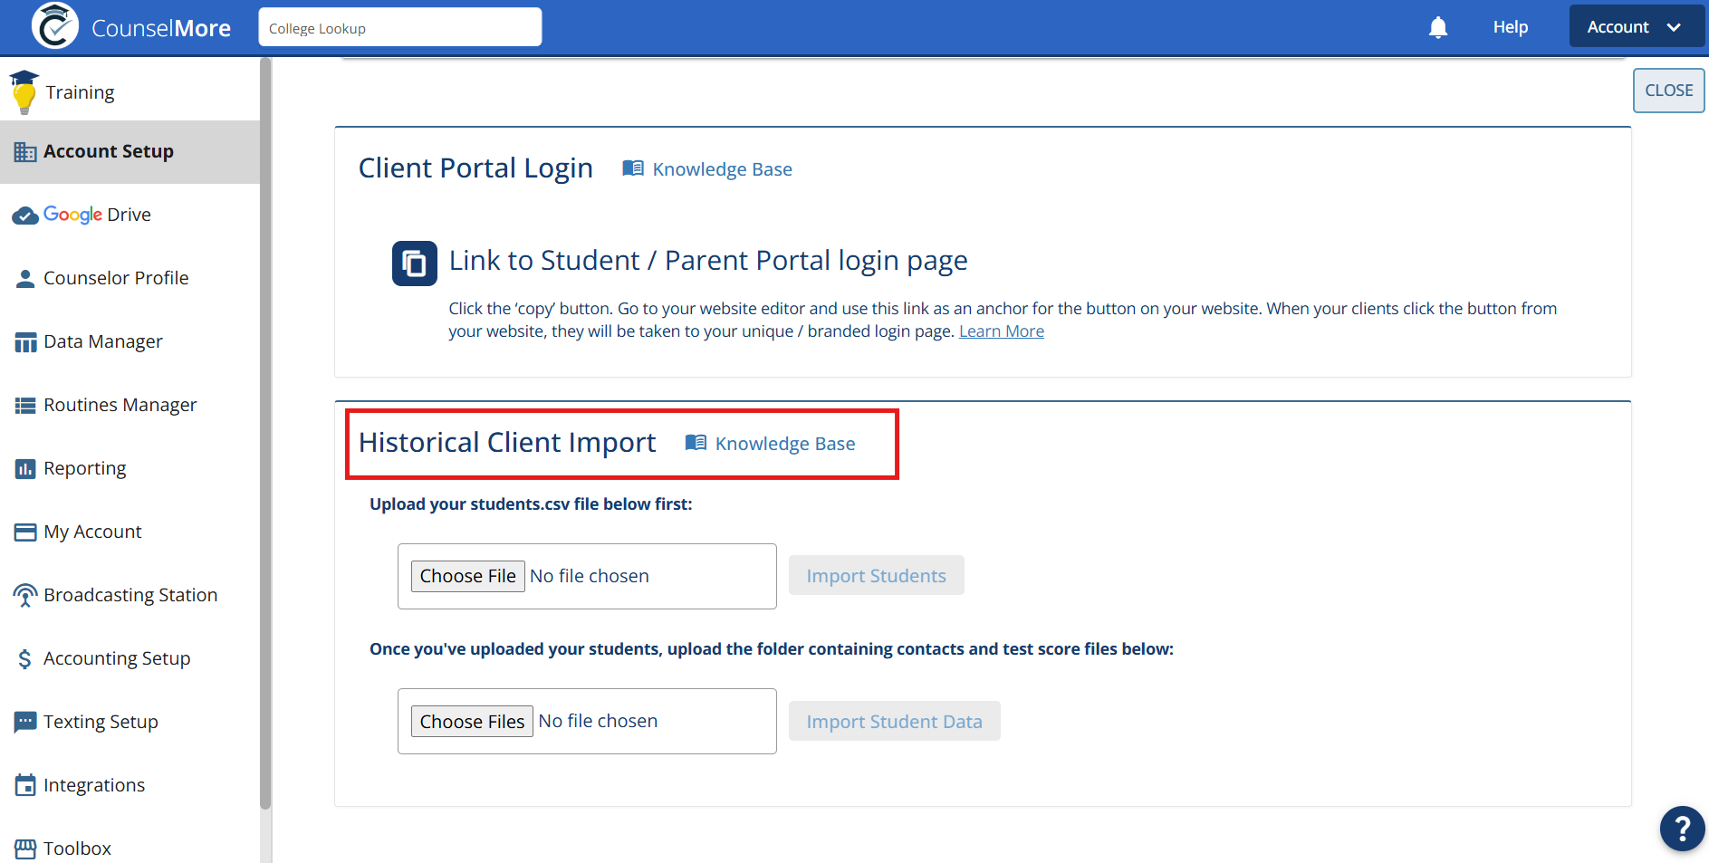Click the Counselor Profile person icon
1709x863 pixels.
(x=25, y=278)
